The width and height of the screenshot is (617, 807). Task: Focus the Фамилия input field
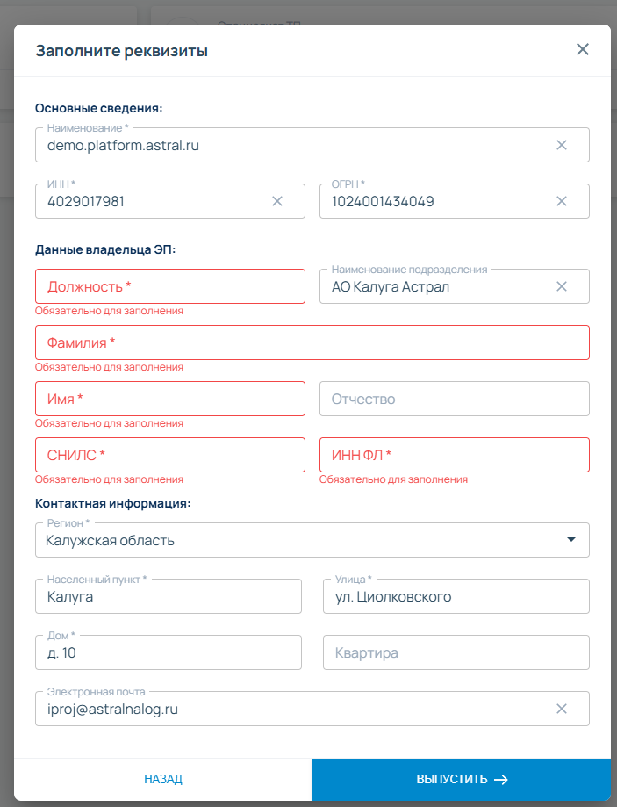click(312, 342)
